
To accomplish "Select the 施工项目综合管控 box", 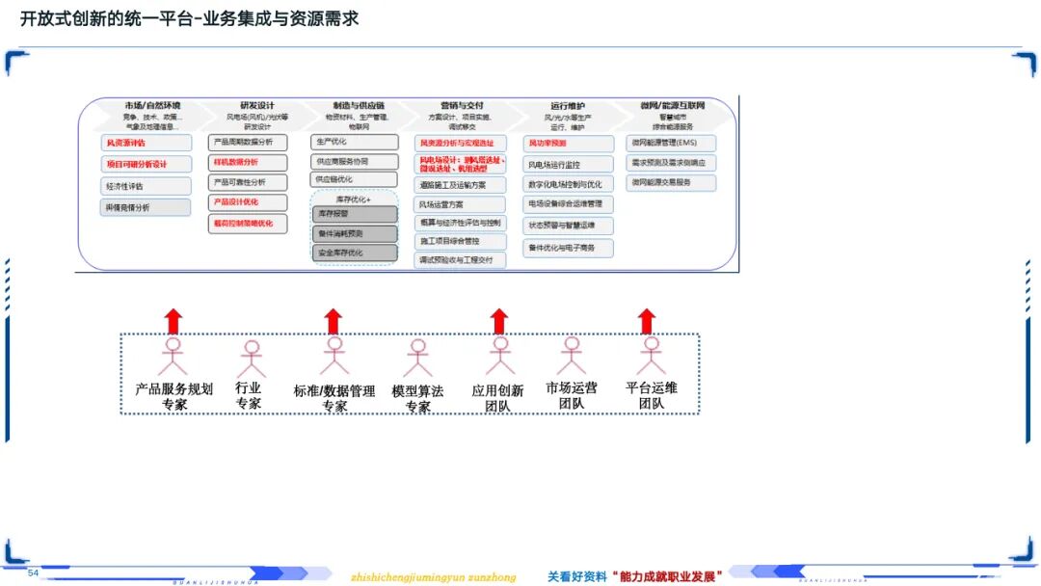I will pyautogui.click(x=460, y=242).
